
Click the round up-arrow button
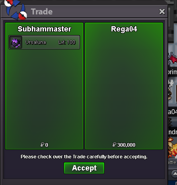(x=174, y=174)
